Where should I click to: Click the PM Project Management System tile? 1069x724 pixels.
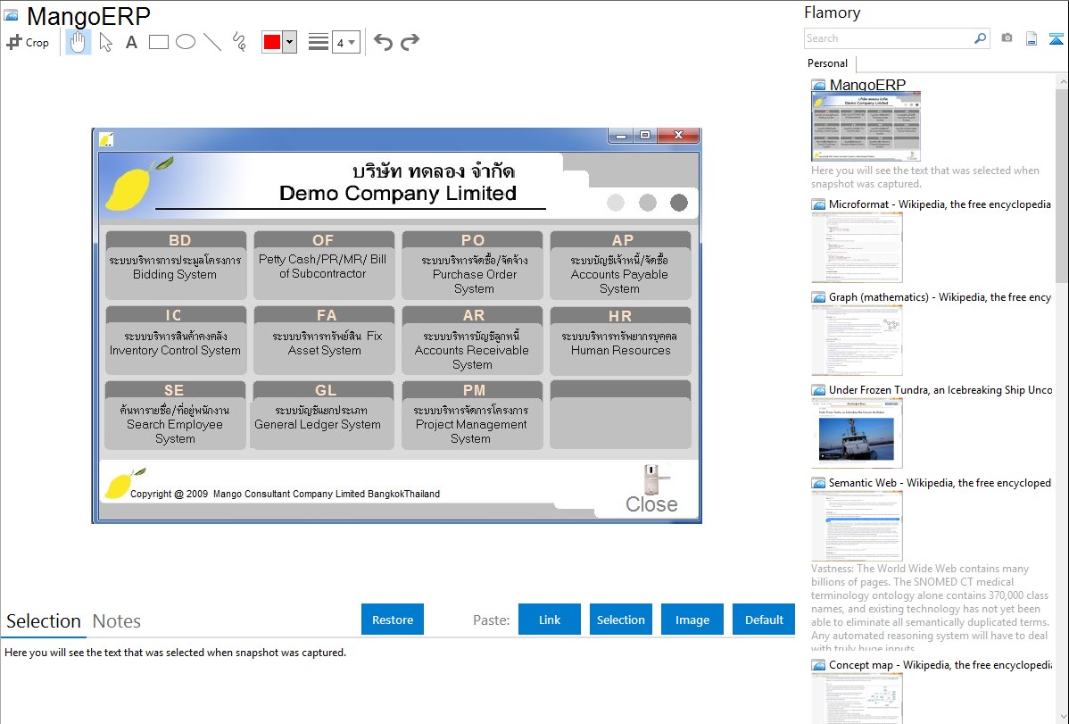click(x=472, y=415)
